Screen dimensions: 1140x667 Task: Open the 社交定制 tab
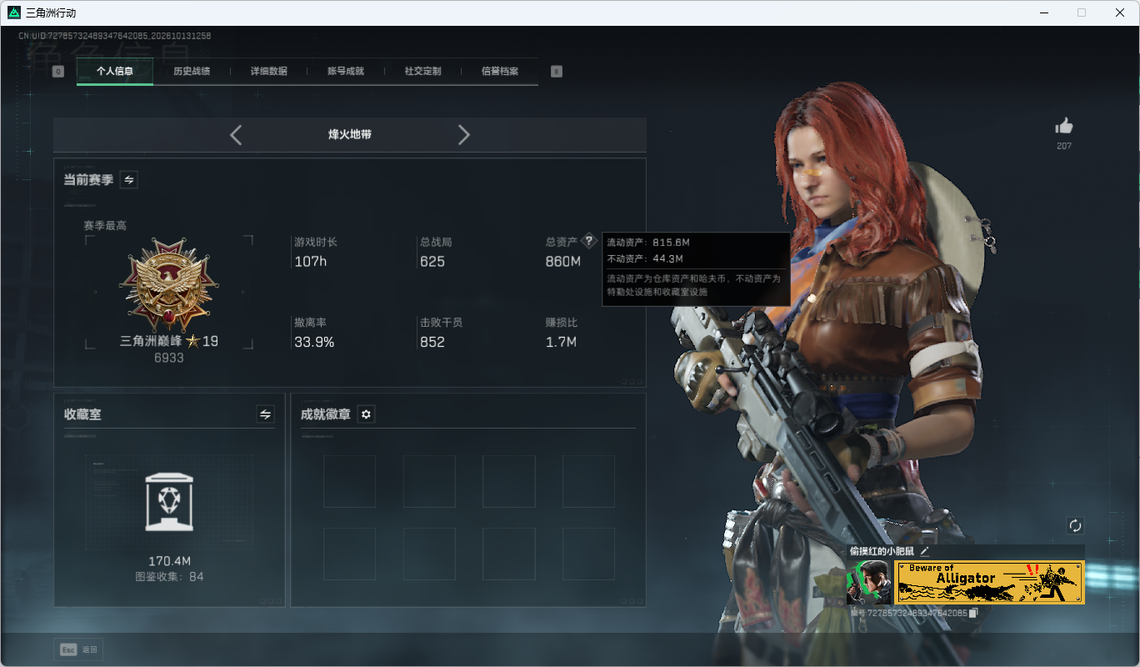click(x=423, y=72)
